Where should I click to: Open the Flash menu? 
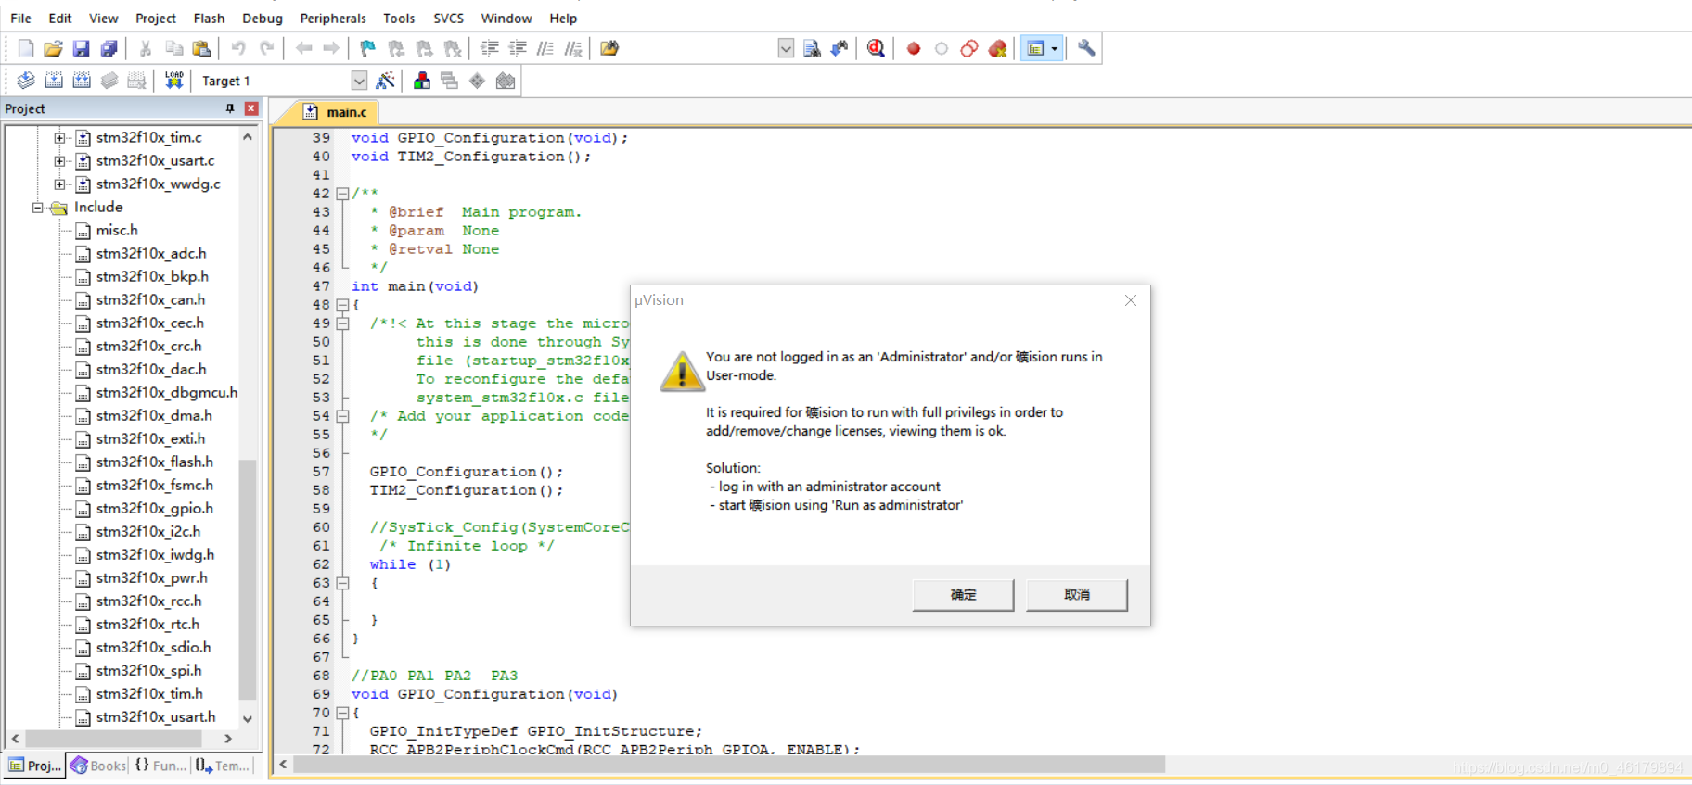[x=209, y=18]
